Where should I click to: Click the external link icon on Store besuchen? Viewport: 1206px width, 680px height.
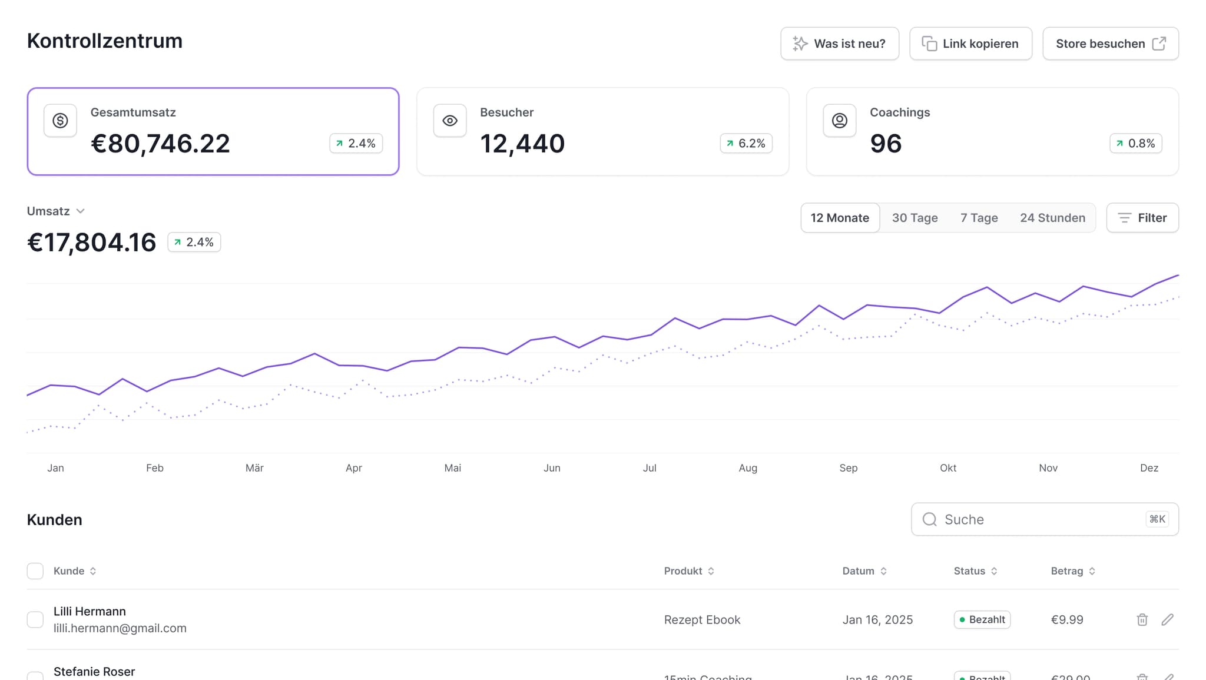1159,44
